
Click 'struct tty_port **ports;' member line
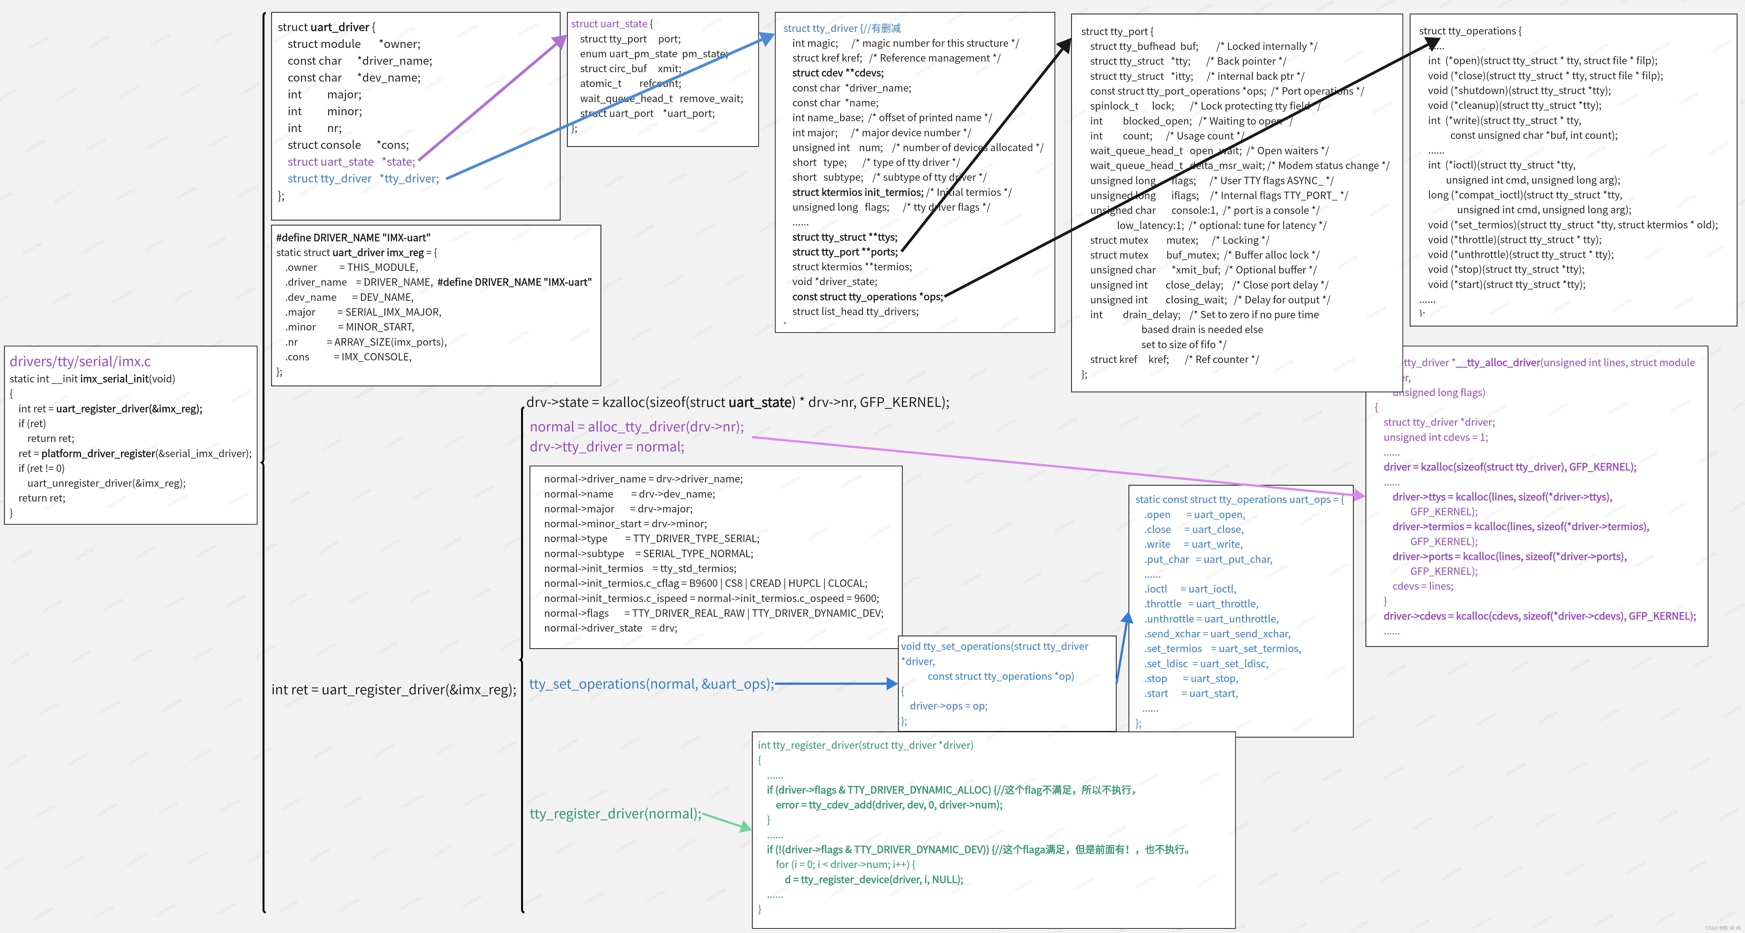(x=845, y=252)
